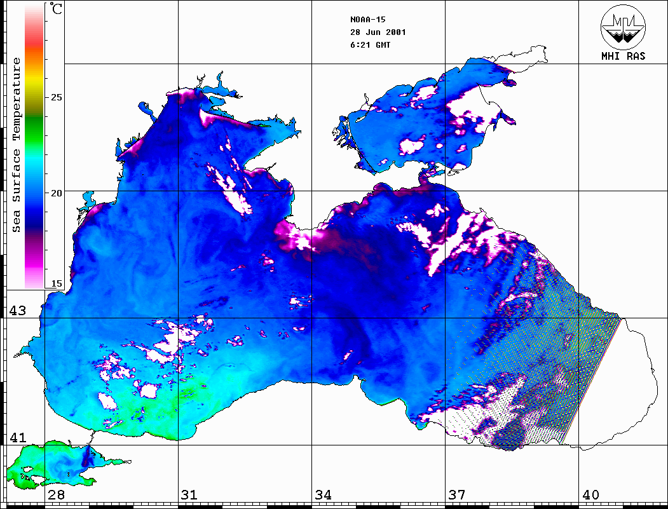The image size is (668, 509).
Task: Click the '°C' unit label
Action: pos(56,8)
